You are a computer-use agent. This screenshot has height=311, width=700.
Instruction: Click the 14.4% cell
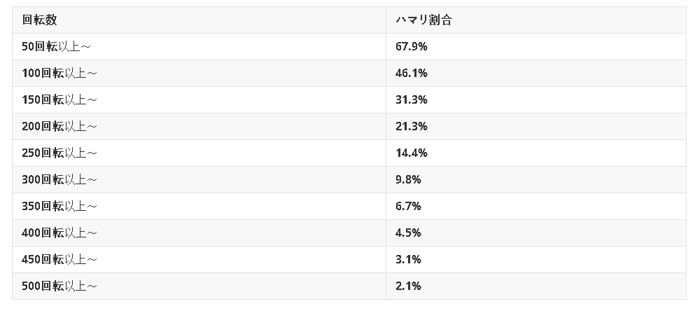(411, 153)
